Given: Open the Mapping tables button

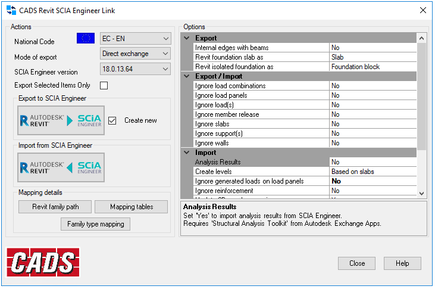Looking at the screenshot, I should (x=132, y=207).
